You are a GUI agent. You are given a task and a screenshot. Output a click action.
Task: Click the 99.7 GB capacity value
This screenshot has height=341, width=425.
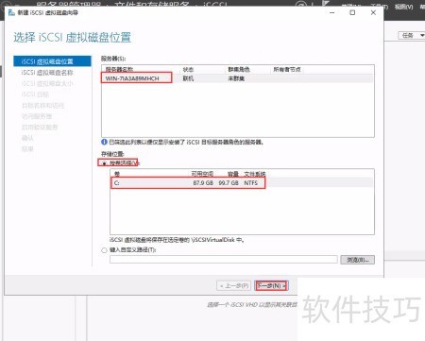coord(229,182)
